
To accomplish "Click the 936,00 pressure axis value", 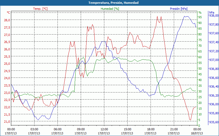I will tap(214, 104).
